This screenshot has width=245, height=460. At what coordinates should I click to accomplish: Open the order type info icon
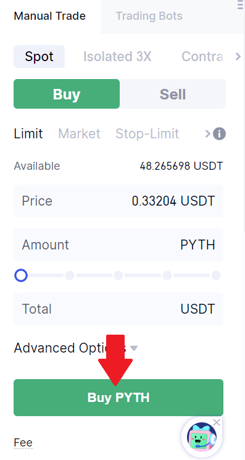point(219,134)
